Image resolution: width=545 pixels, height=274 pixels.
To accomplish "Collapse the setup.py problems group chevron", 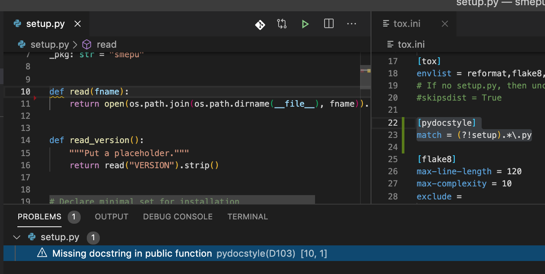I will pyautogui.click(x=16, y=237).
